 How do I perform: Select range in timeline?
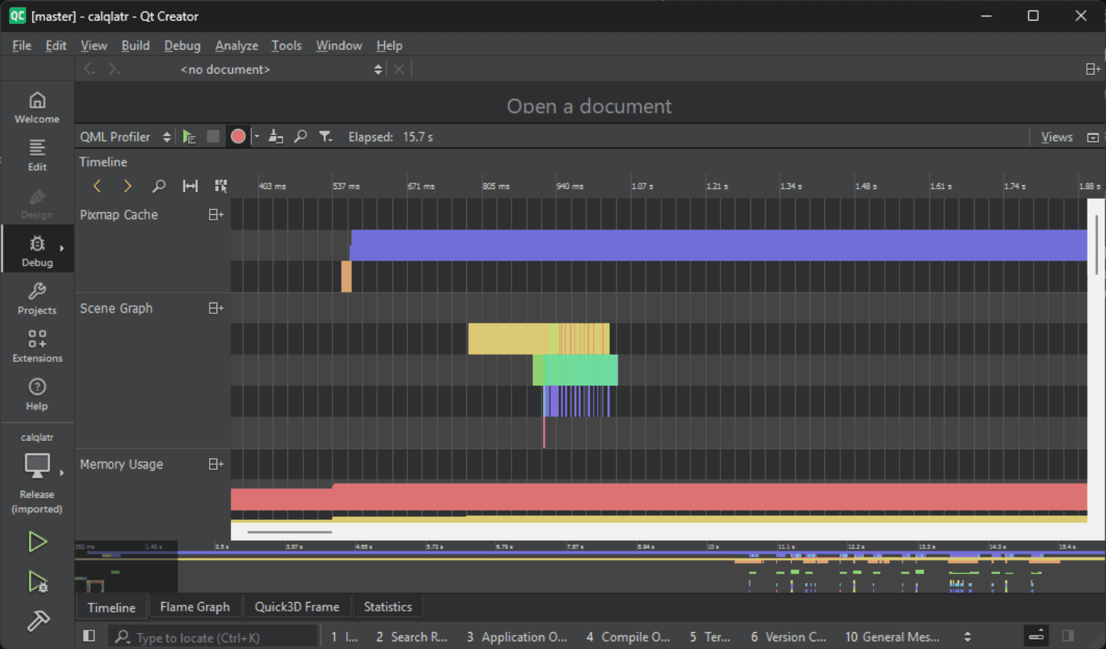tap(190, 186)
